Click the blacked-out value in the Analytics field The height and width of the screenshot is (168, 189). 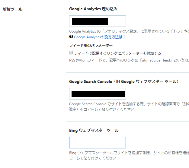click(x=90, y=21)
